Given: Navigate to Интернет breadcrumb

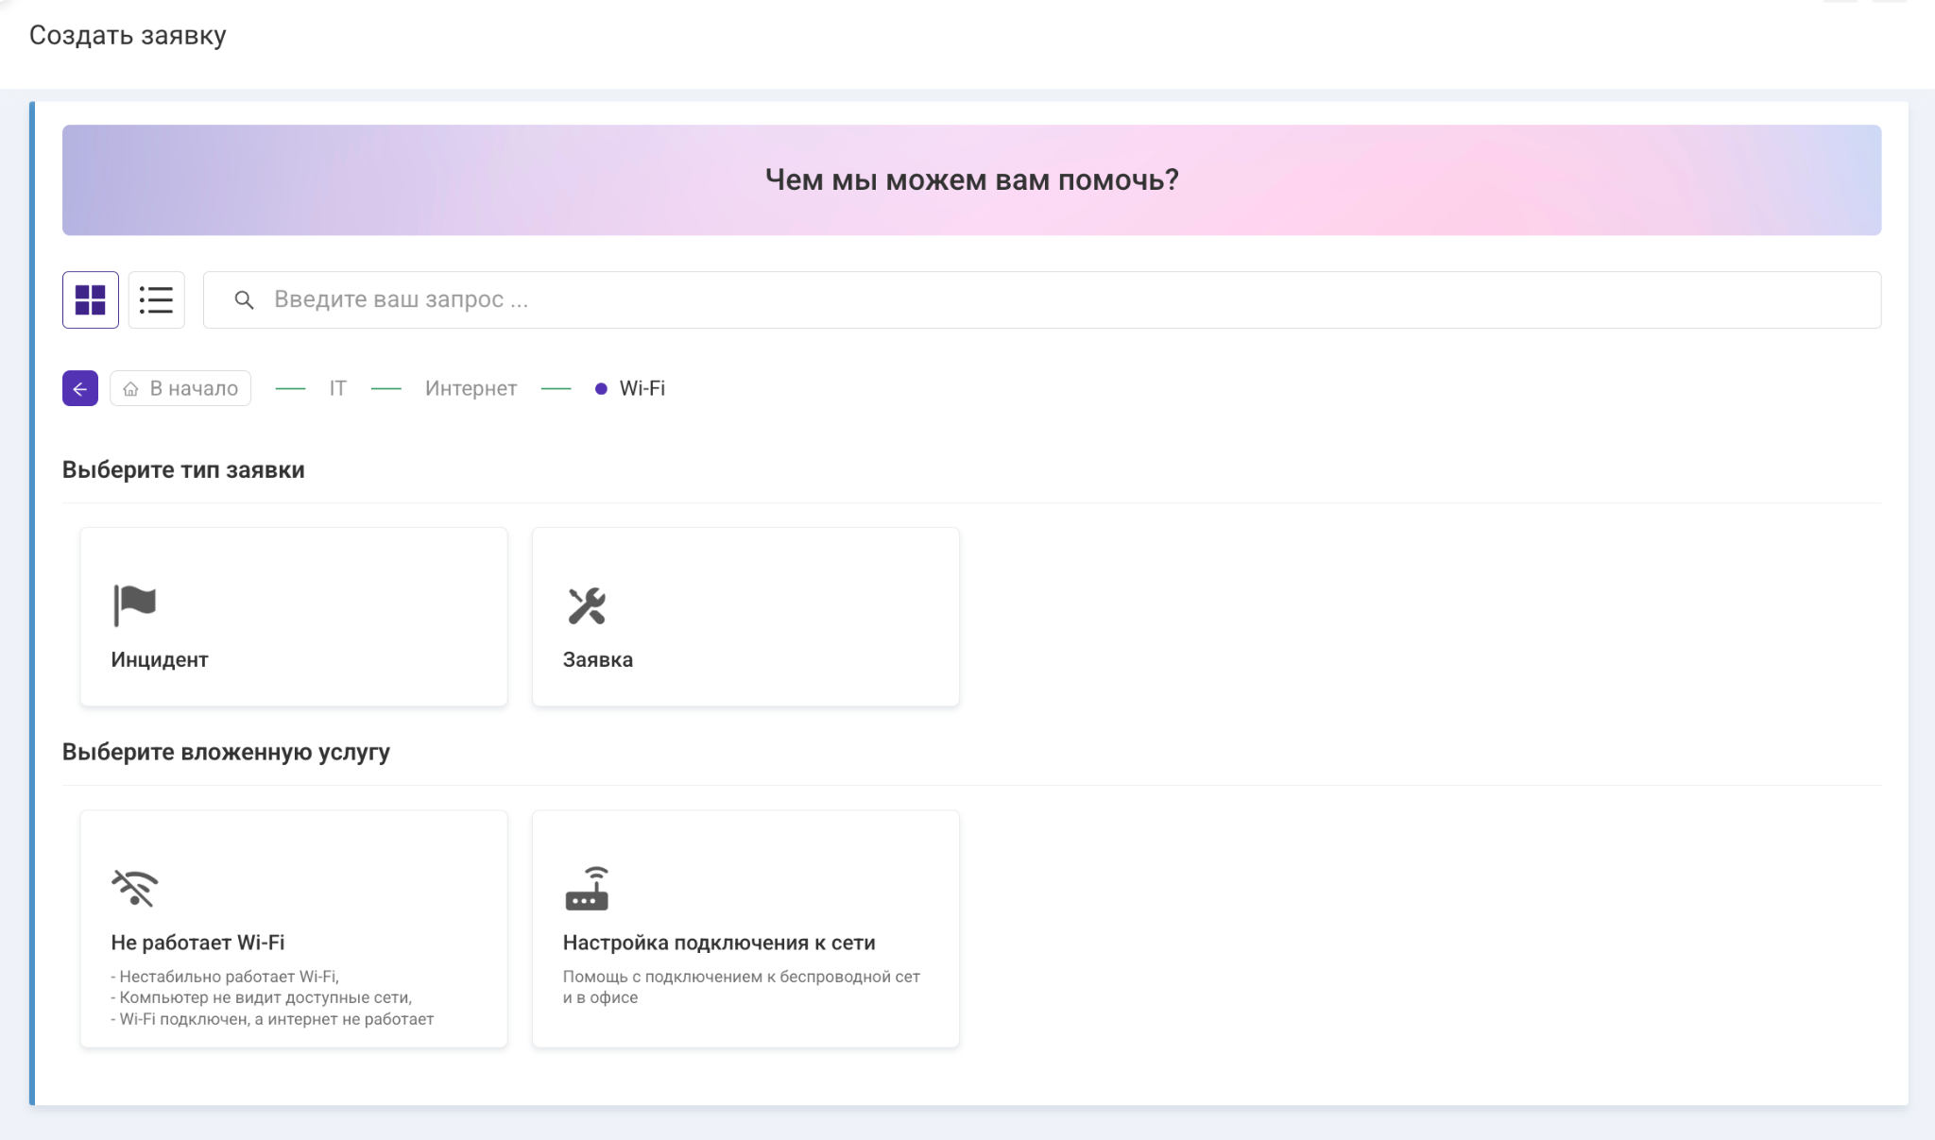Looking at the screenshot, I should click(x=471, y=388).
